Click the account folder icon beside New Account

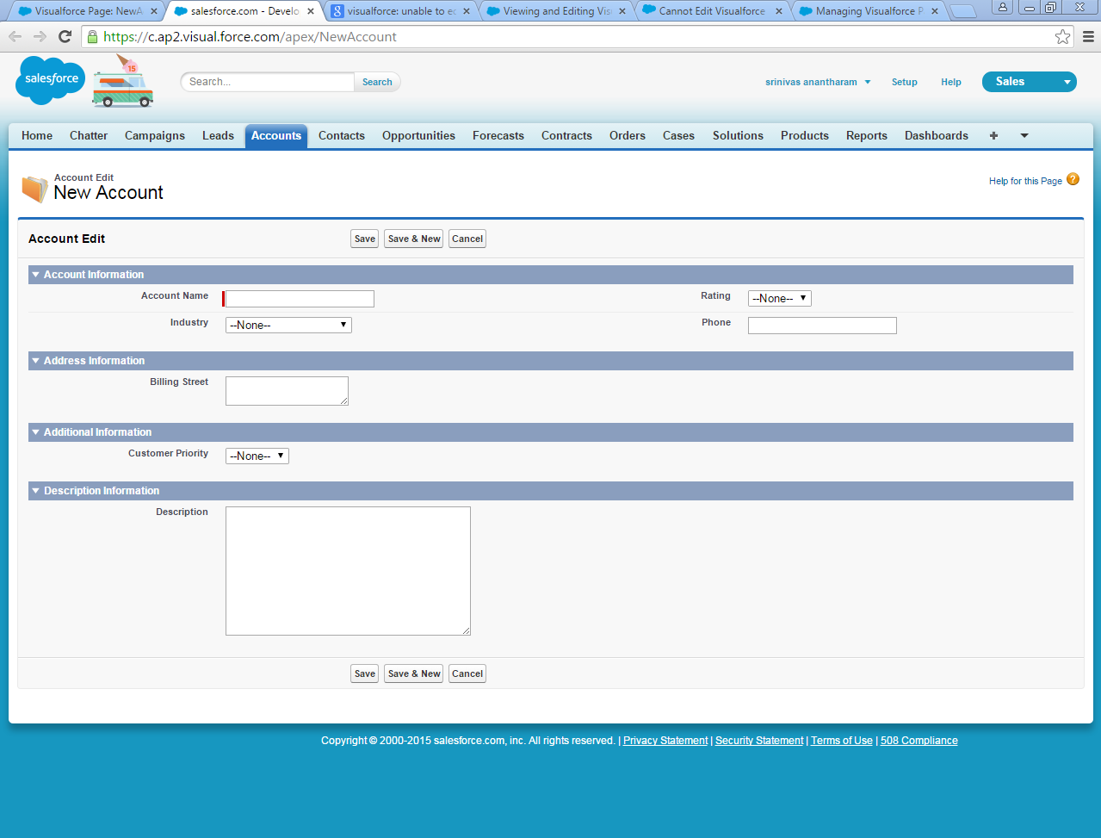[x=34, y=189]
